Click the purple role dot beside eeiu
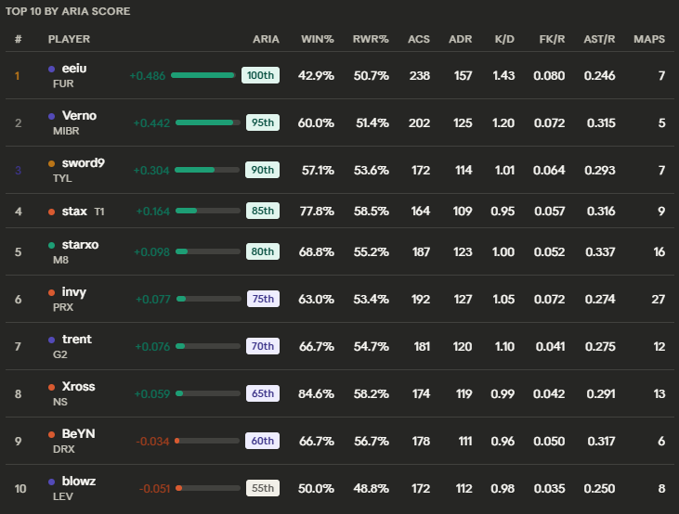This screenshot has width=679, height=514. 51,69
